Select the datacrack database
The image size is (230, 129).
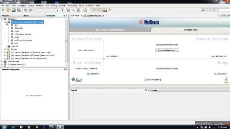[x=18, y=28]
